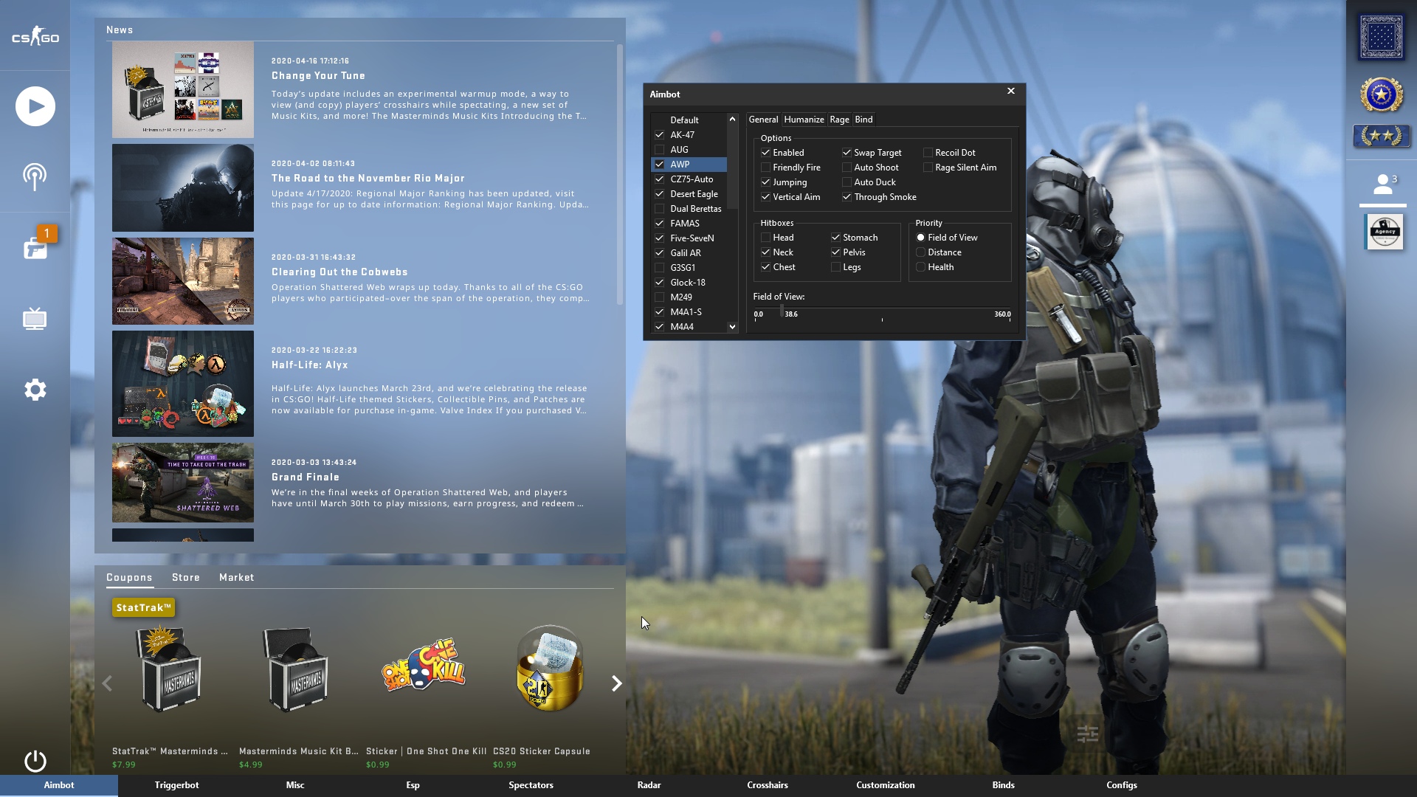Open the Spectators tab

coord(531,785)
